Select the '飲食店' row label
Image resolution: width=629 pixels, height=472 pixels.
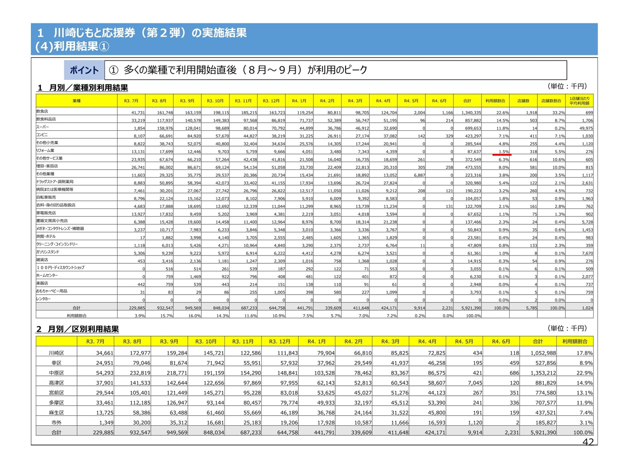point(42,111)
